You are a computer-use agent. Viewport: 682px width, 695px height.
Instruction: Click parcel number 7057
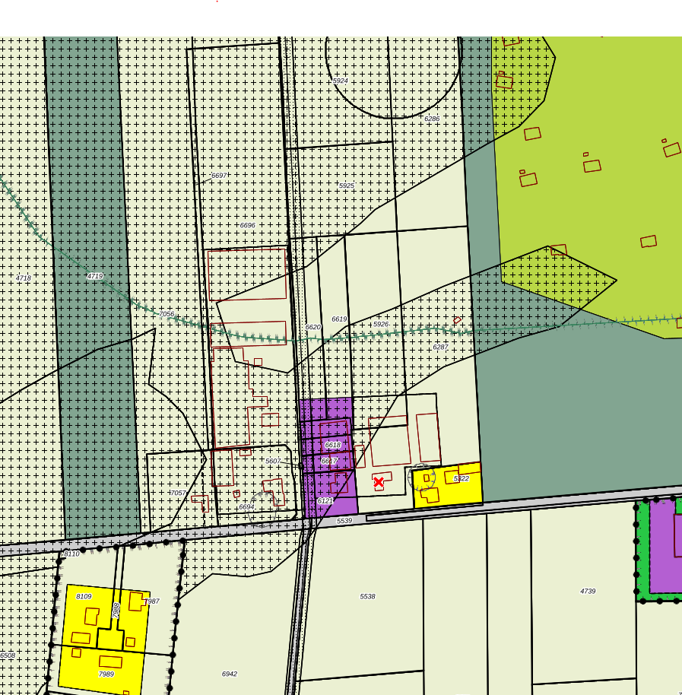pyautogui.click(x=178, y=493)
